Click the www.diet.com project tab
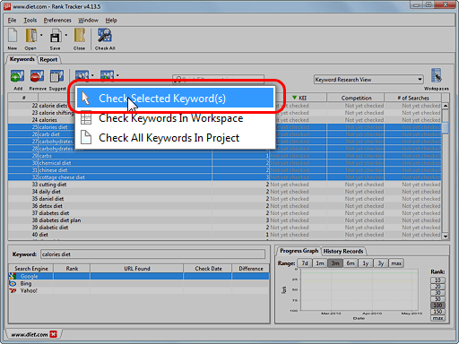This screenshot has height=344, width=459. (30, 334)
